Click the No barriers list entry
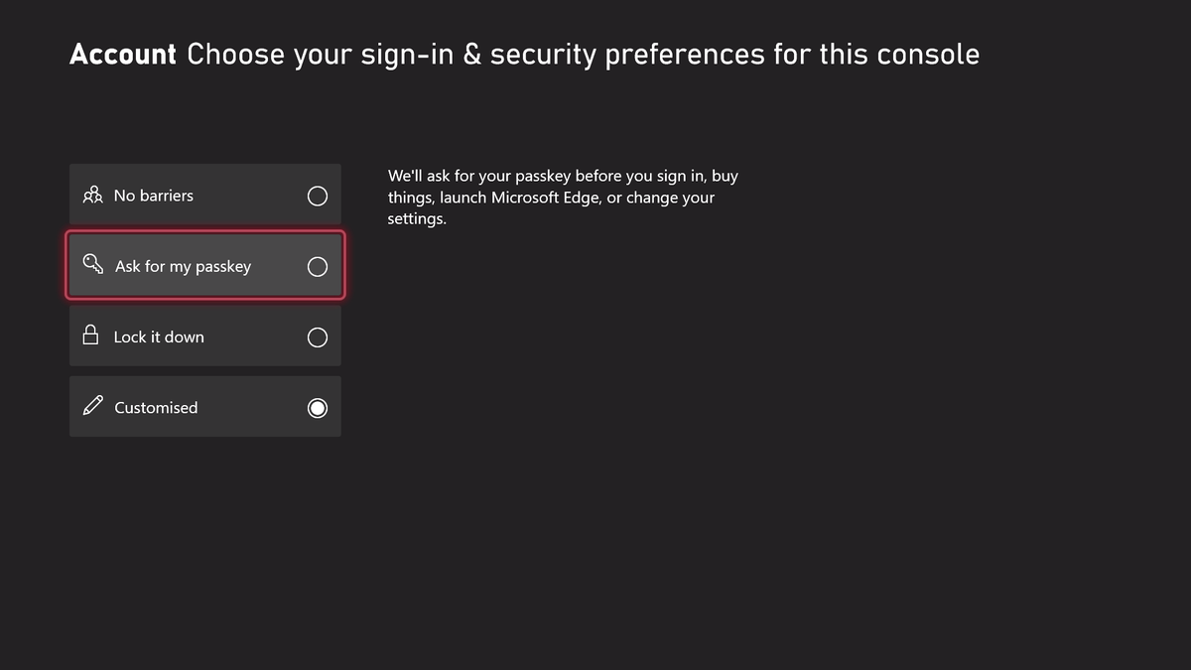1191x670 pixels. click(x=204, y=195)
